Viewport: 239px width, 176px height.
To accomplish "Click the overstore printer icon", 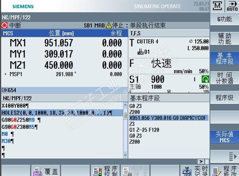I will tap(38, 172).
